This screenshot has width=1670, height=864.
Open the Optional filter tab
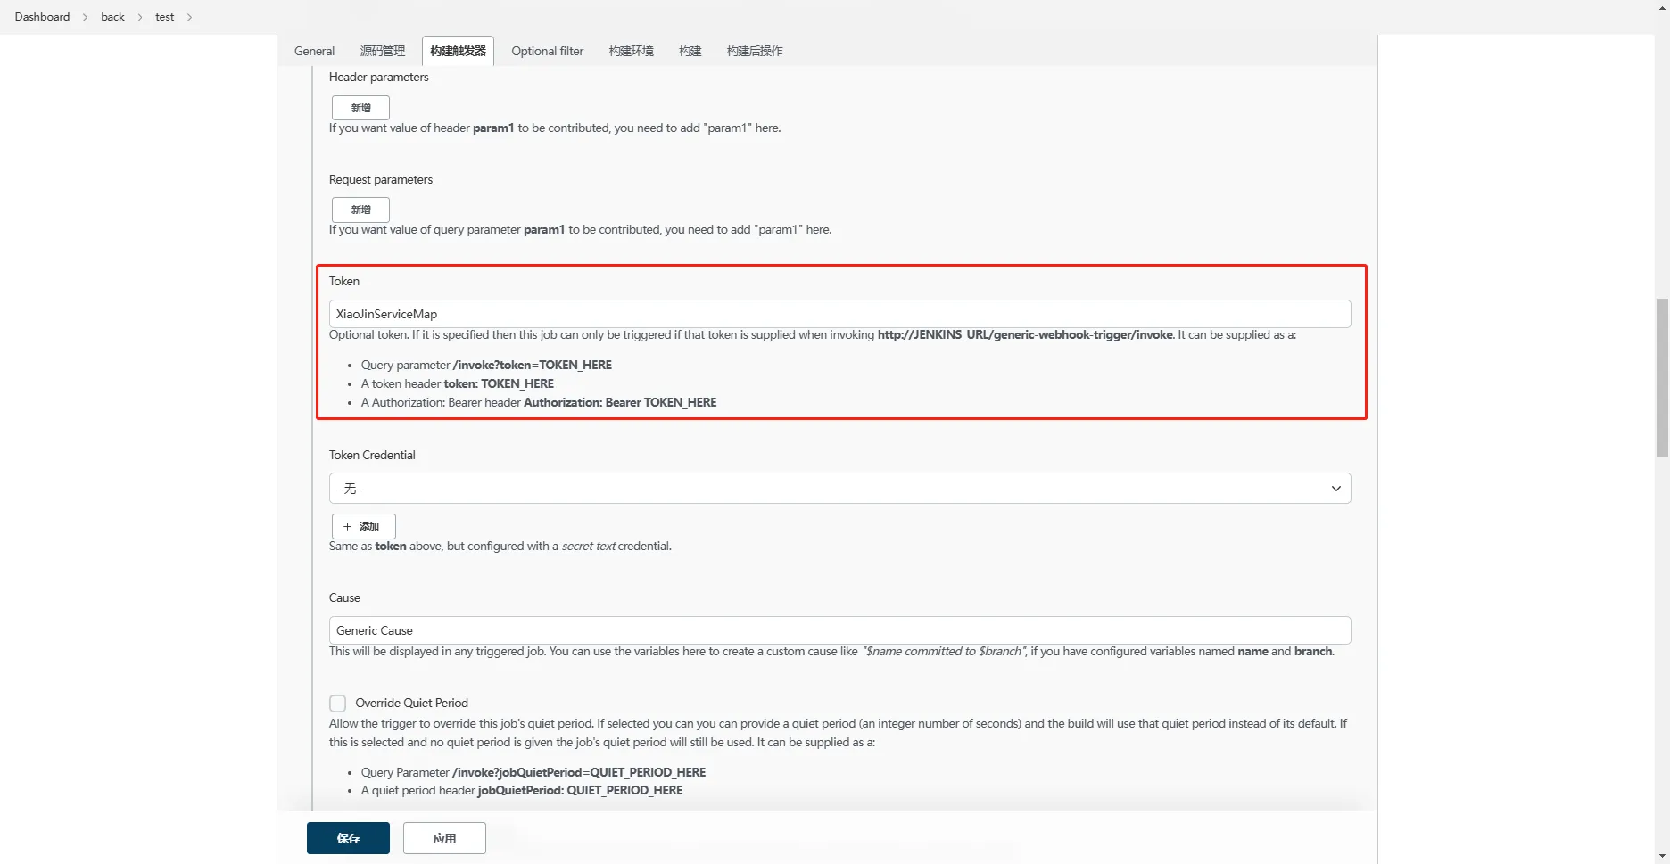(547, 51)
